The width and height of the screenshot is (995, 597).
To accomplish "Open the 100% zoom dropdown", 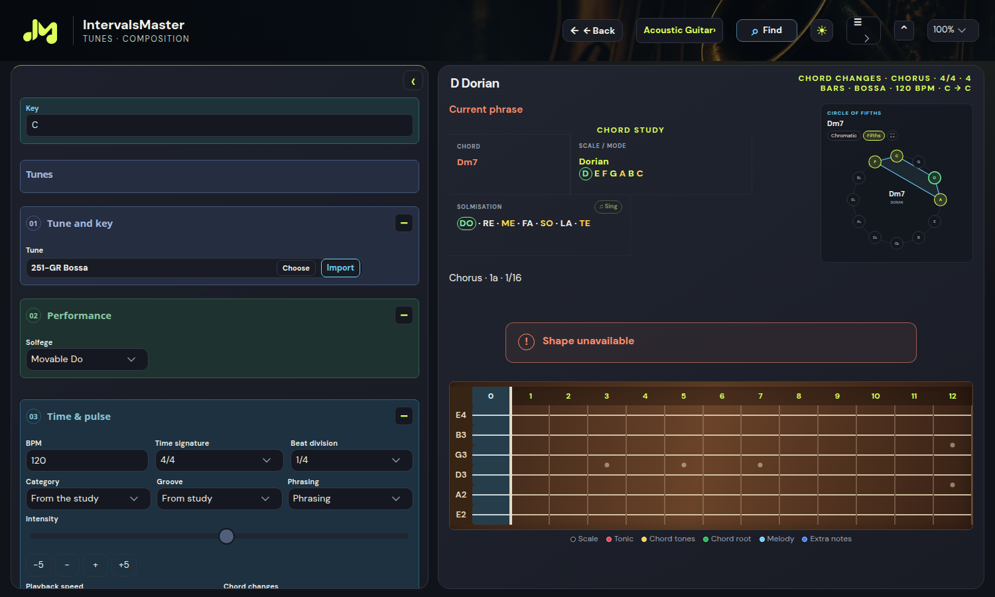I will [x=953, y=31].
